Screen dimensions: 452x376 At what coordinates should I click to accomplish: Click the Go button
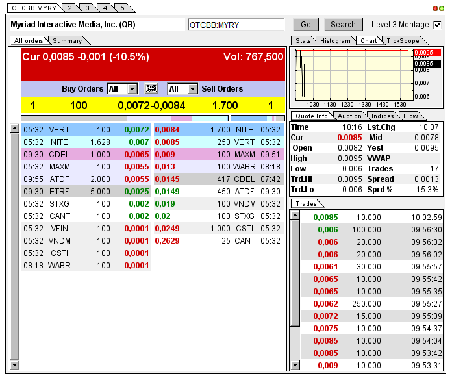coord(306,25)
